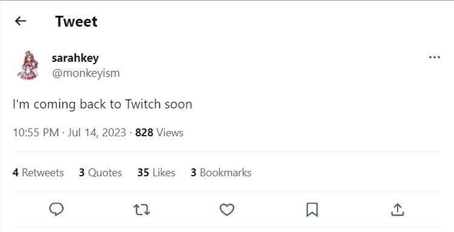Go back using the left arrow

click(x=21, y=21)
